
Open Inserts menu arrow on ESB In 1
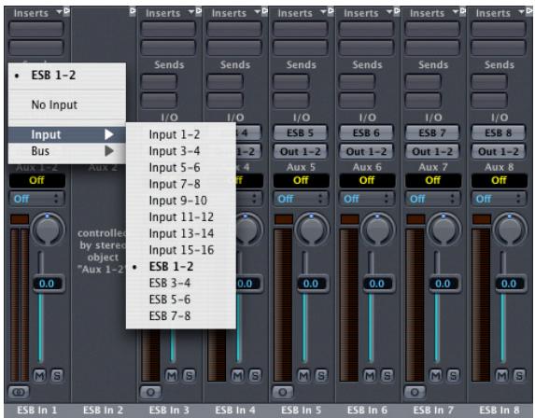[x=59, y=12]
